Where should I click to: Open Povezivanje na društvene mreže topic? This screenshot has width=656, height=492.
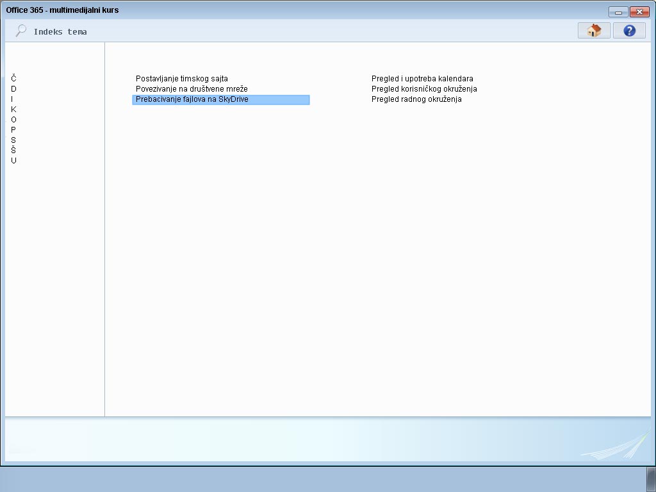pos(192,89)
